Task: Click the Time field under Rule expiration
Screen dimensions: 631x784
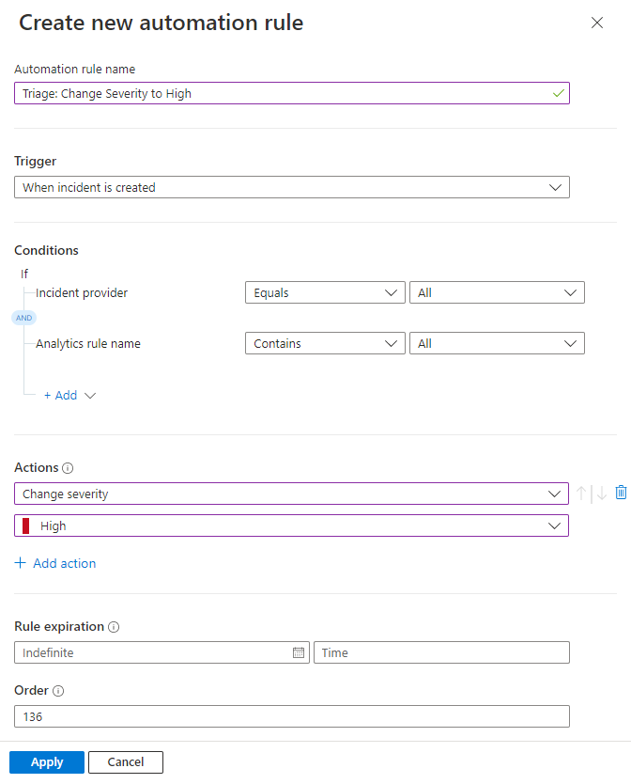Action: coord(441,651)
